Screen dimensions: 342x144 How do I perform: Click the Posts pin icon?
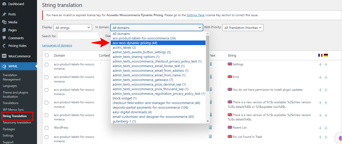[4, 14]
